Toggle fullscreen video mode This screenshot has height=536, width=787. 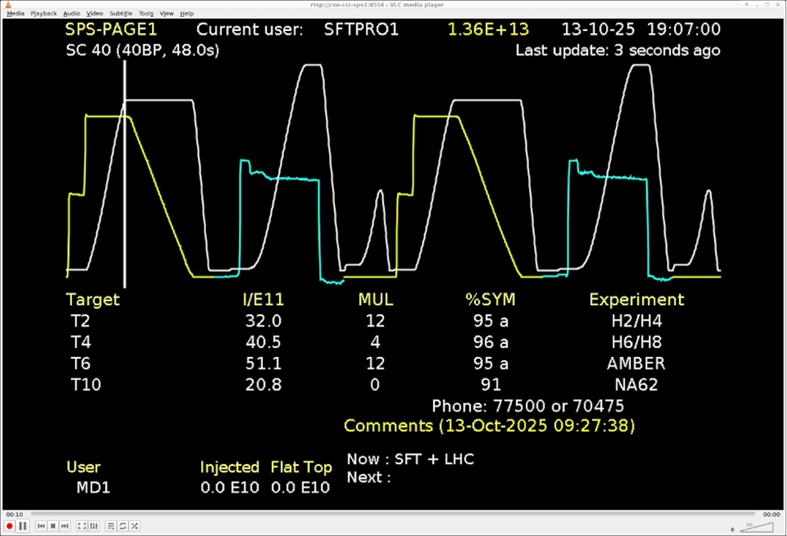coord(82,526)
